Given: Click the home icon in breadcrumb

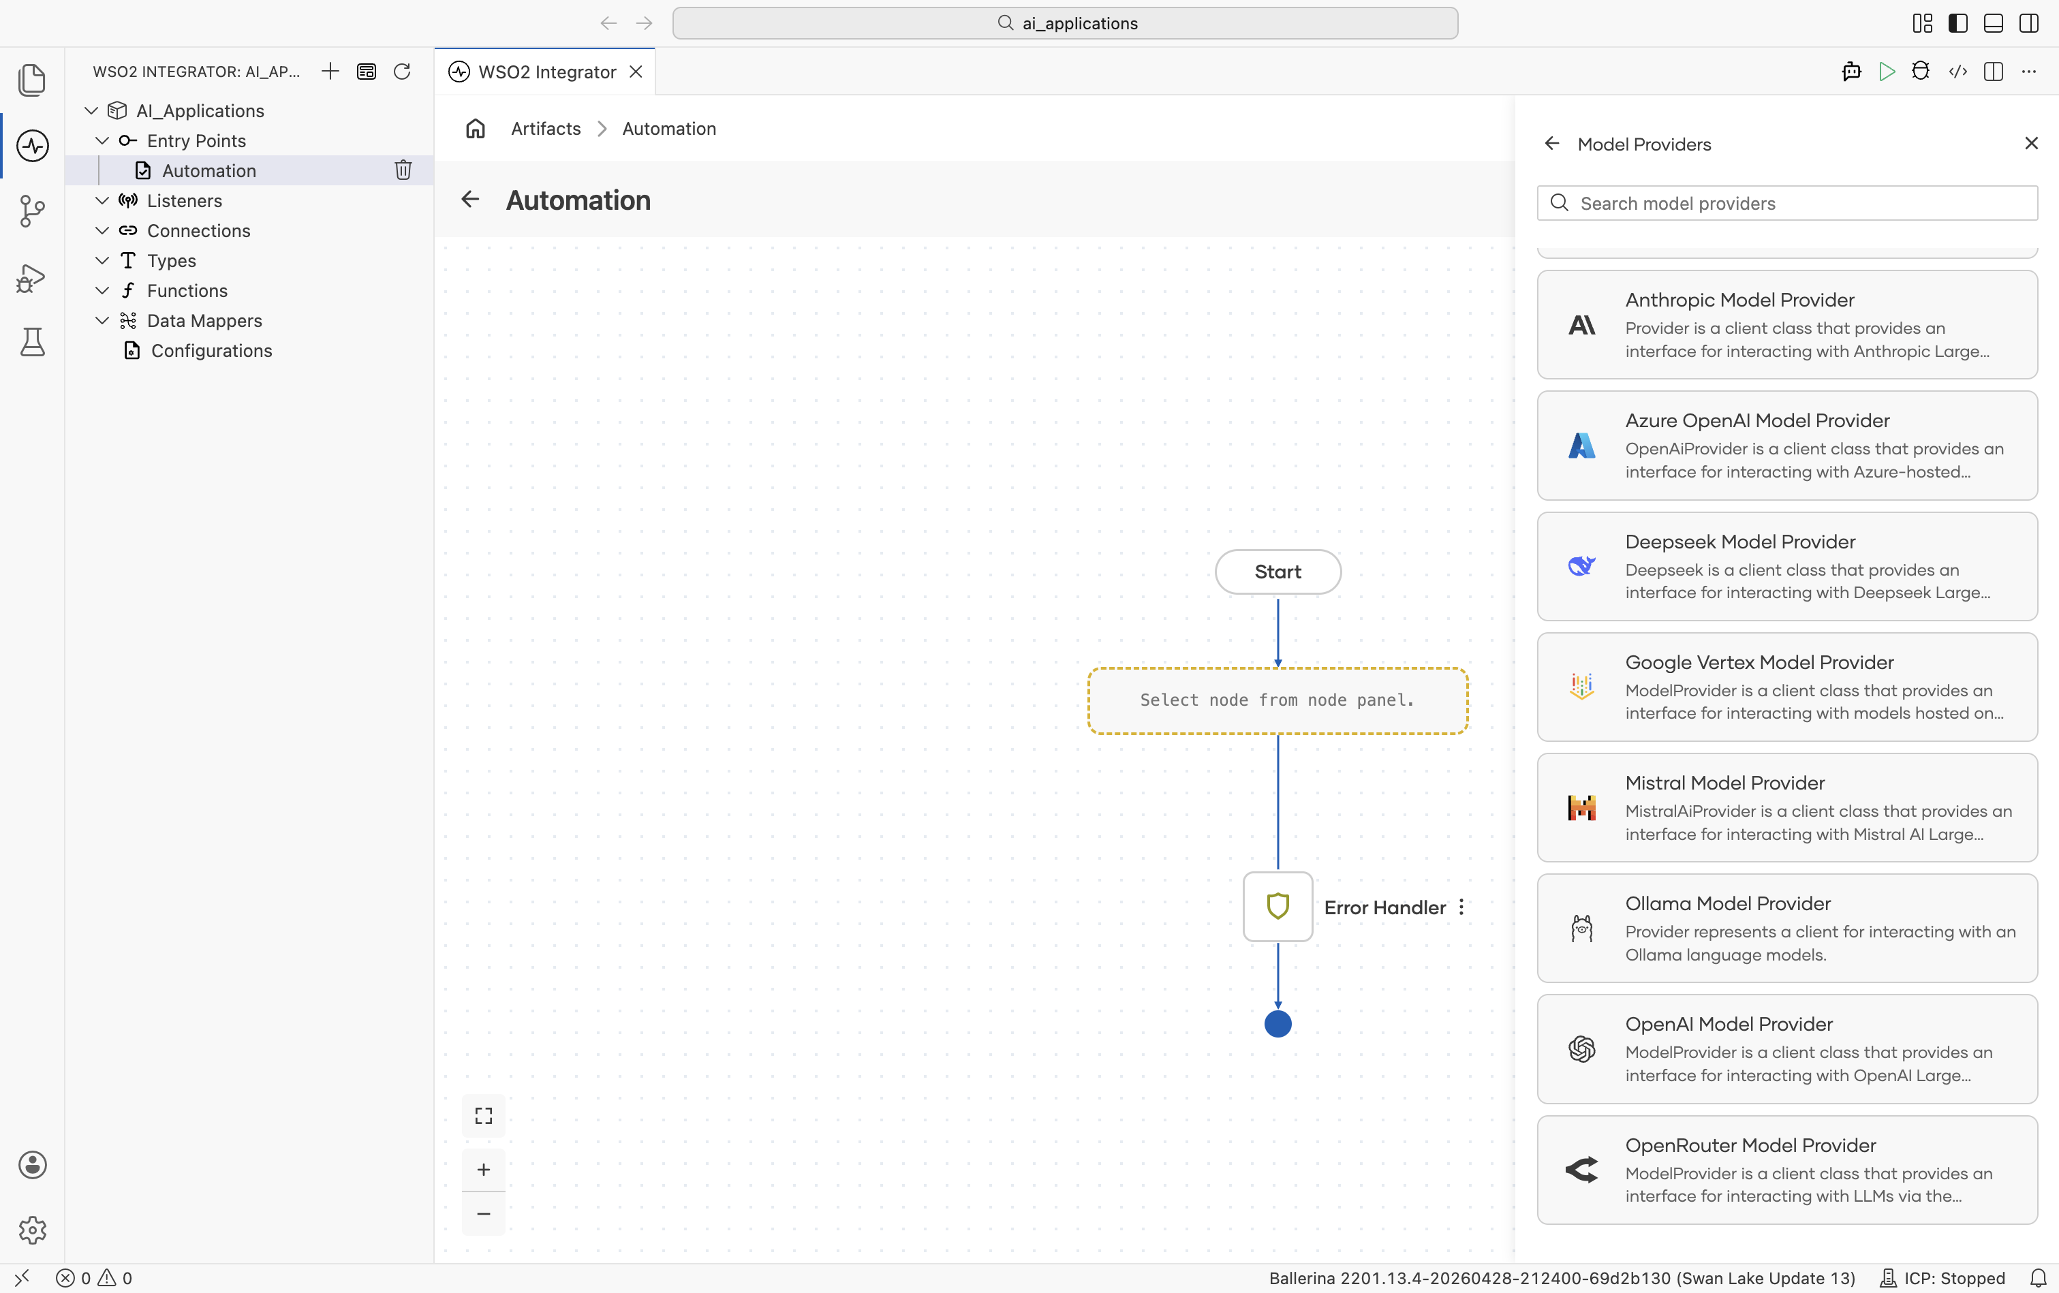Looking at the screenshot, I should pyautogui.click(x=476, y=128).
